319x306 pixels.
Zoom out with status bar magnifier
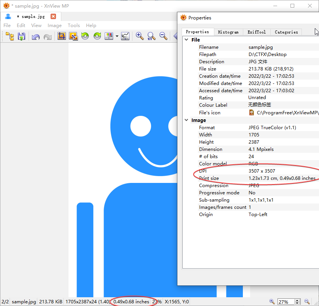coord(306,301)
